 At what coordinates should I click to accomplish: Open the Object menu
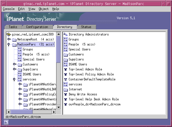[x=44, y=9]
